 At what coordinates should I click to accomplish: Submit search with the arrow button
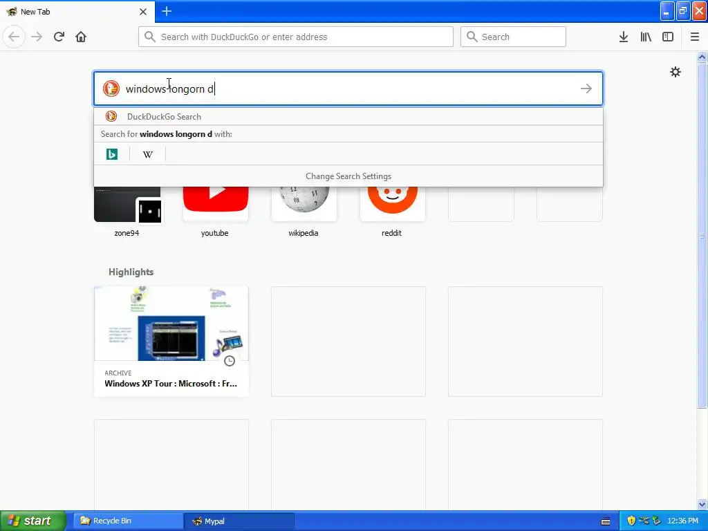586,88
